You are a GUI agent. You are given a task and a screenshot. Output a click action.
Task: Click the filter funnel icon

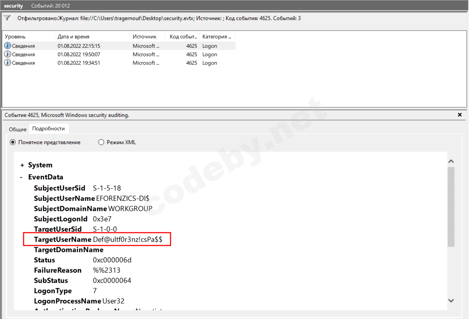coord(7,17)
